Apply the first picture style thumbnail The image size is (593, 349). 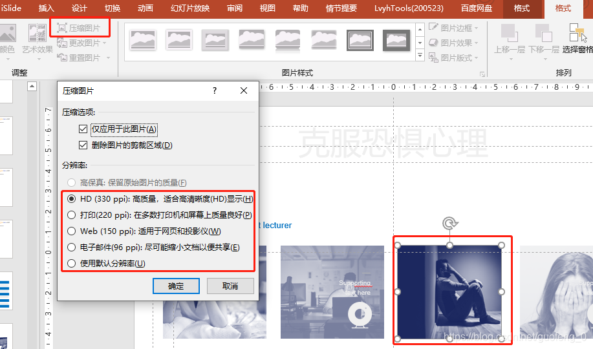coord(142,39)
